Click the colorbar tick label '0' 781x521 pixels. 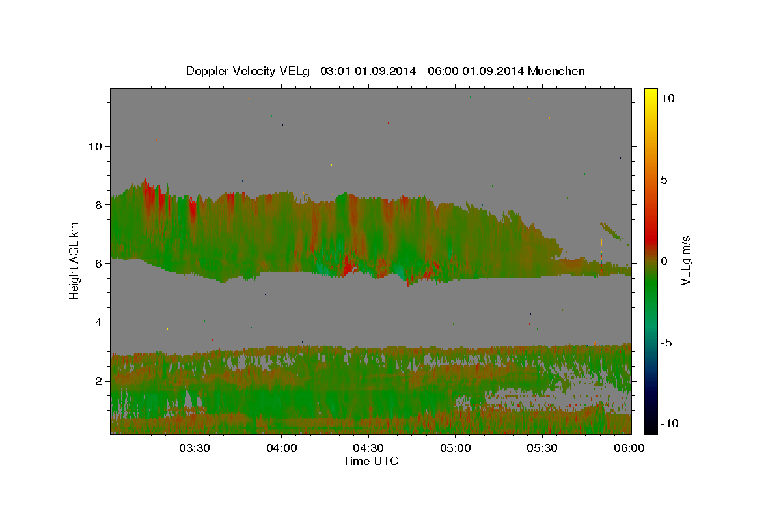click(664, 260)
